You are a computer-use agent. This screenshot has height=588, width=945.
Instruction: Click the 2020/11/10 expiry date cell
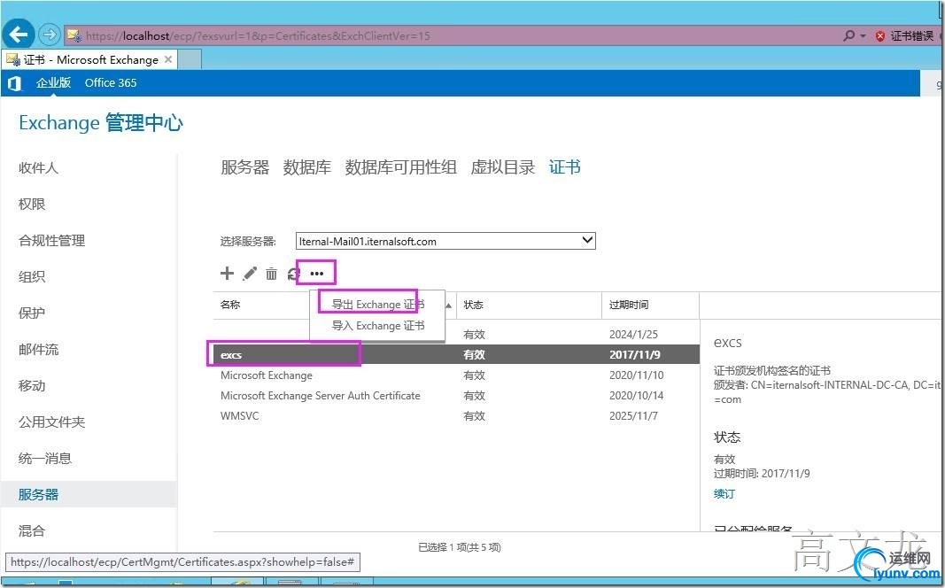637,375
